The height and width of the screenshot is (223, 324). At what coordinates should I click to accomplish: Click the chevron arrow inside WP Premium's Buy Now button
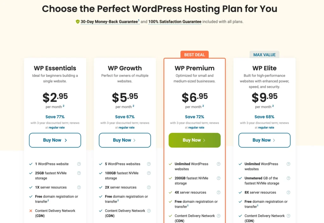204,140
